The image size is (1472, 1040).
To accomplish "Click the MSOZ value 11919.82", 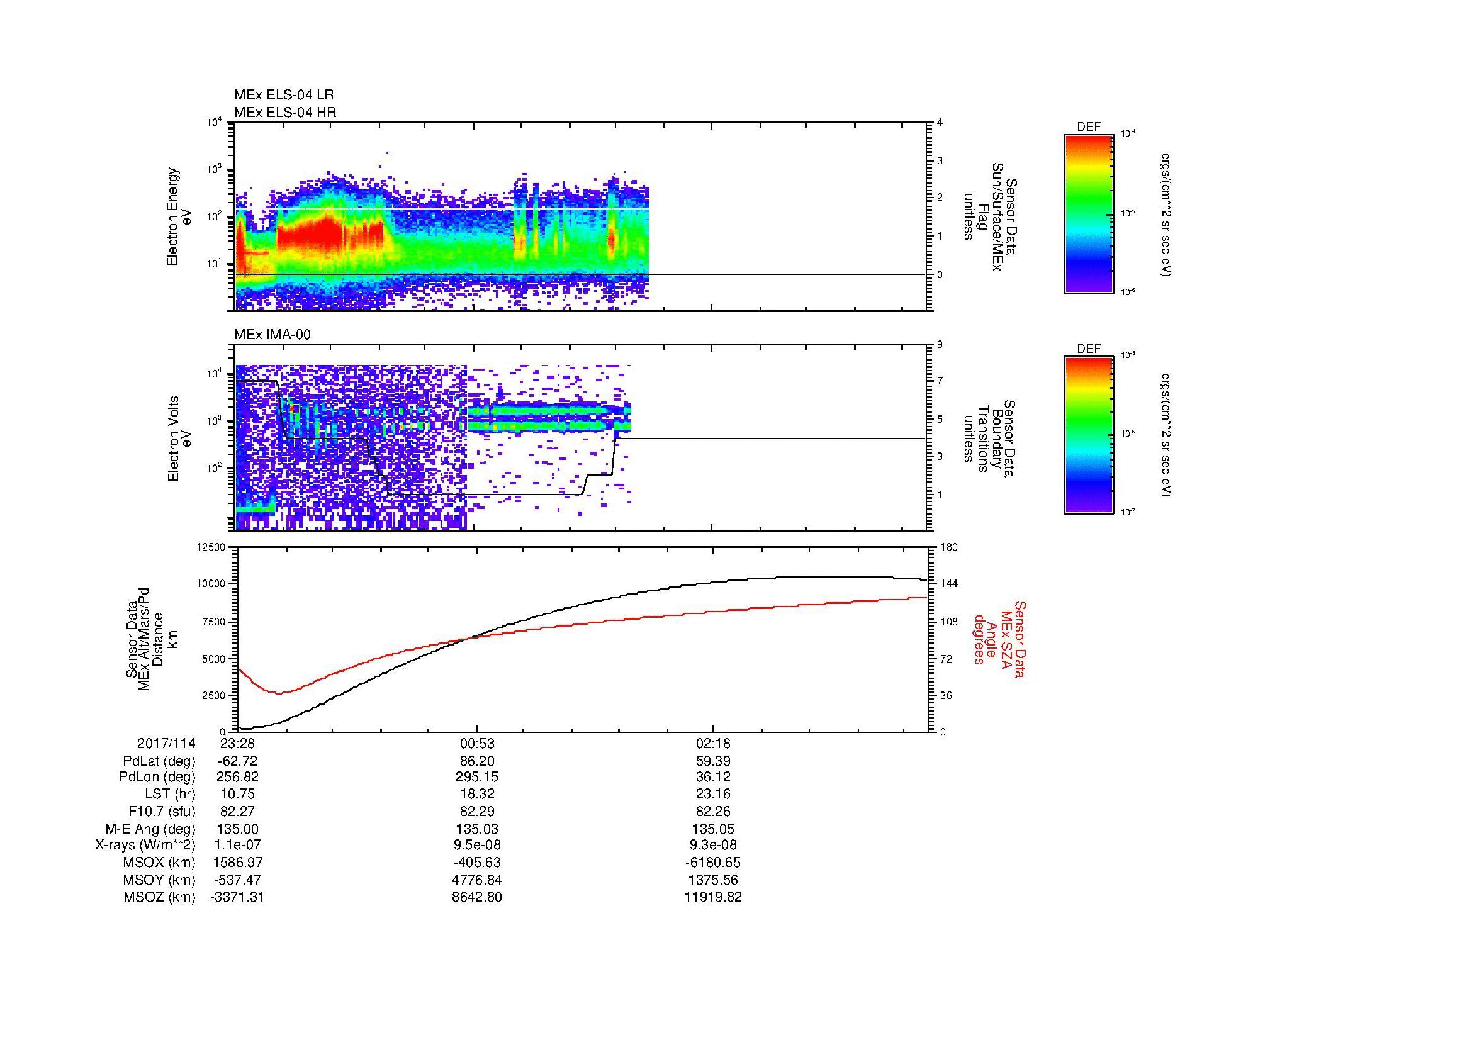I will (x=713, y=897).
